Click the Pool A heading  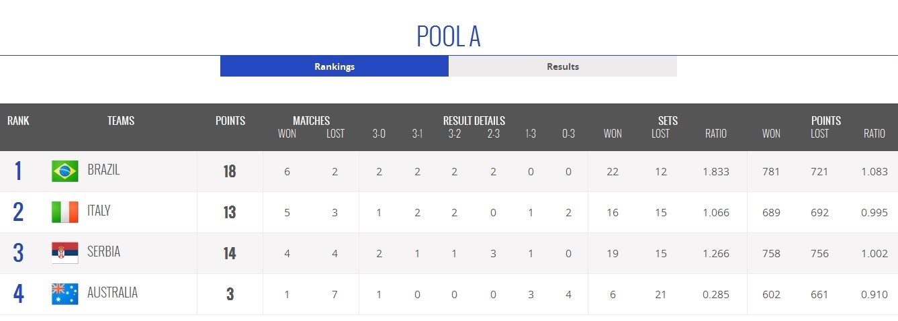tap(449, 36)
